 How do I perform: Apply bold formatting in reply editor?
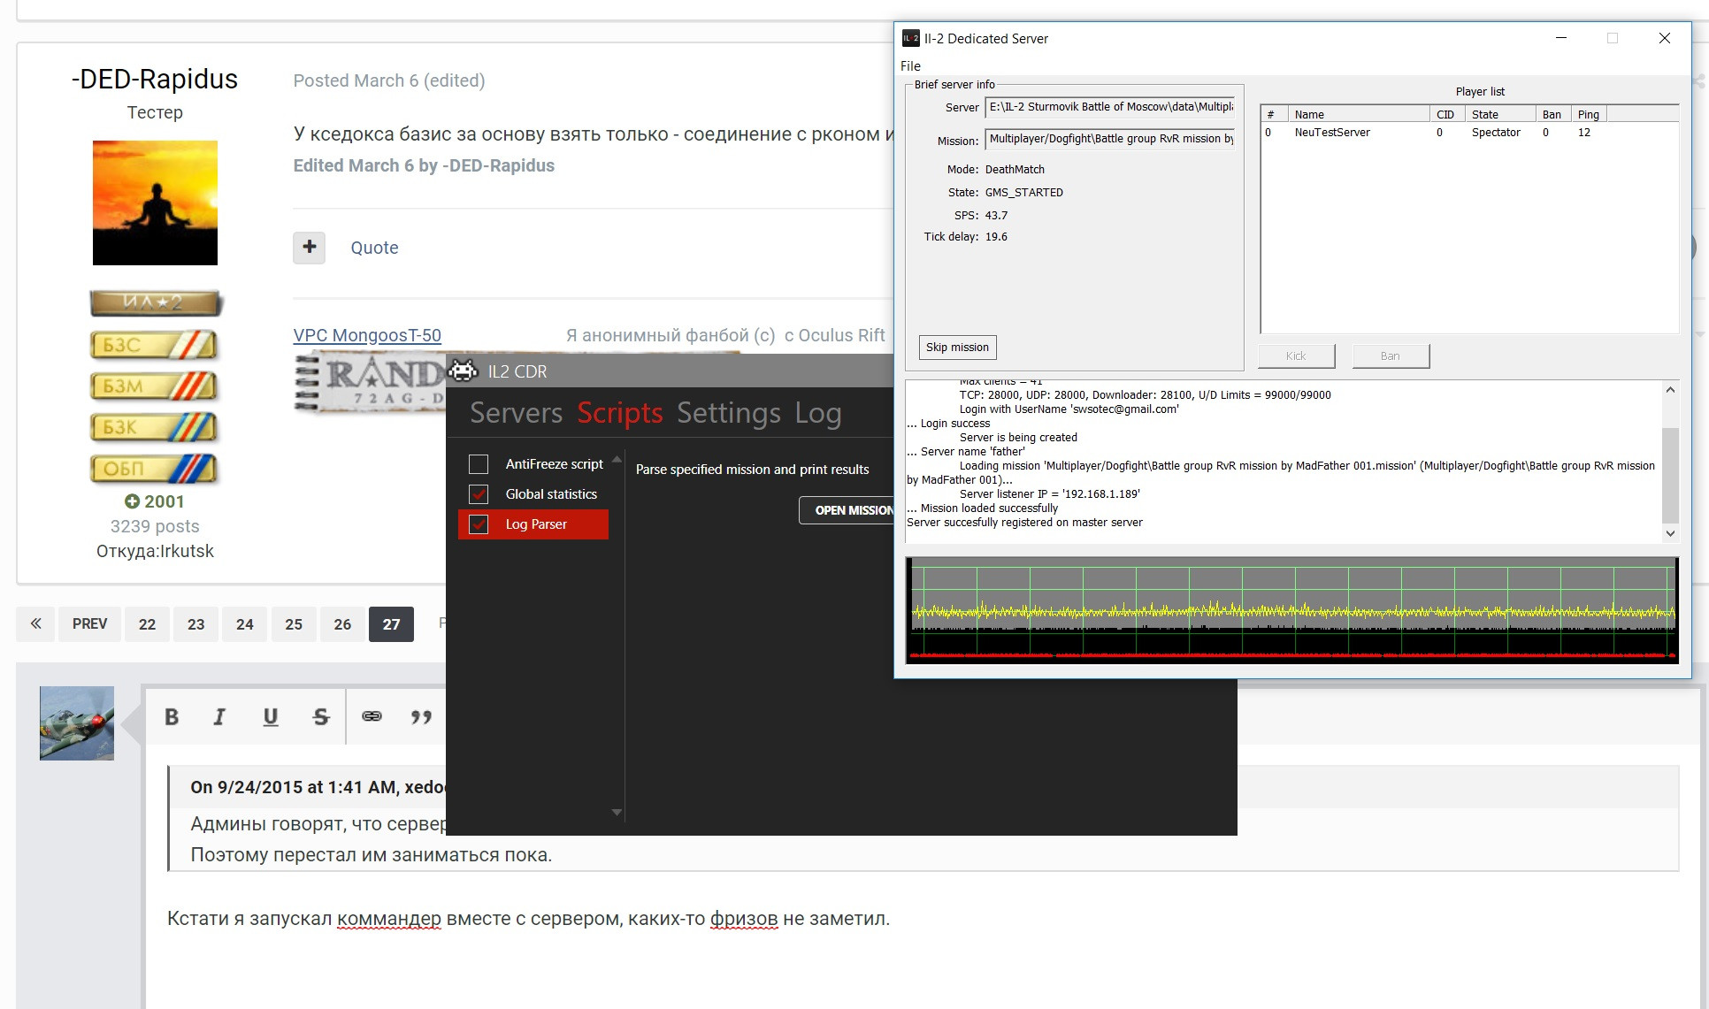[x=172, y=717]
